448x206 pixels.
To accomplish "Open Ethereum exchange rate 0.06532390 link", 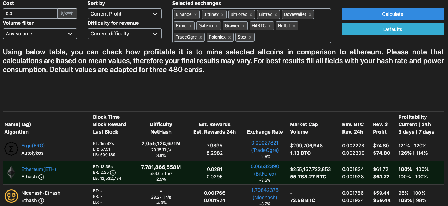I will click(x=265, y=166).
